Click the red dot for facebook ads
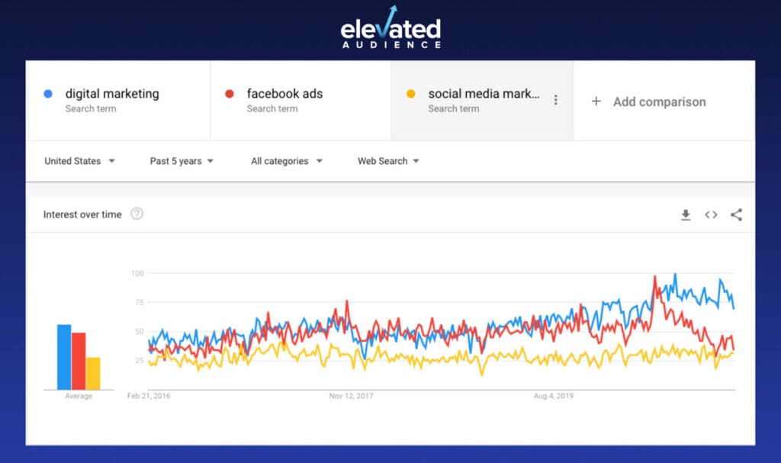 point(229,94)
